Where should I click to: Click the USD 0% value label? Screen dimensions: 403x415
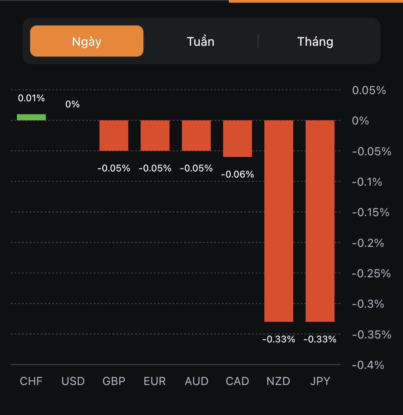[72, 104]
